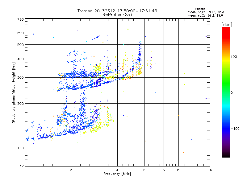
Task: Click the colorbar tick label '-100'
Action: [235, 129]
